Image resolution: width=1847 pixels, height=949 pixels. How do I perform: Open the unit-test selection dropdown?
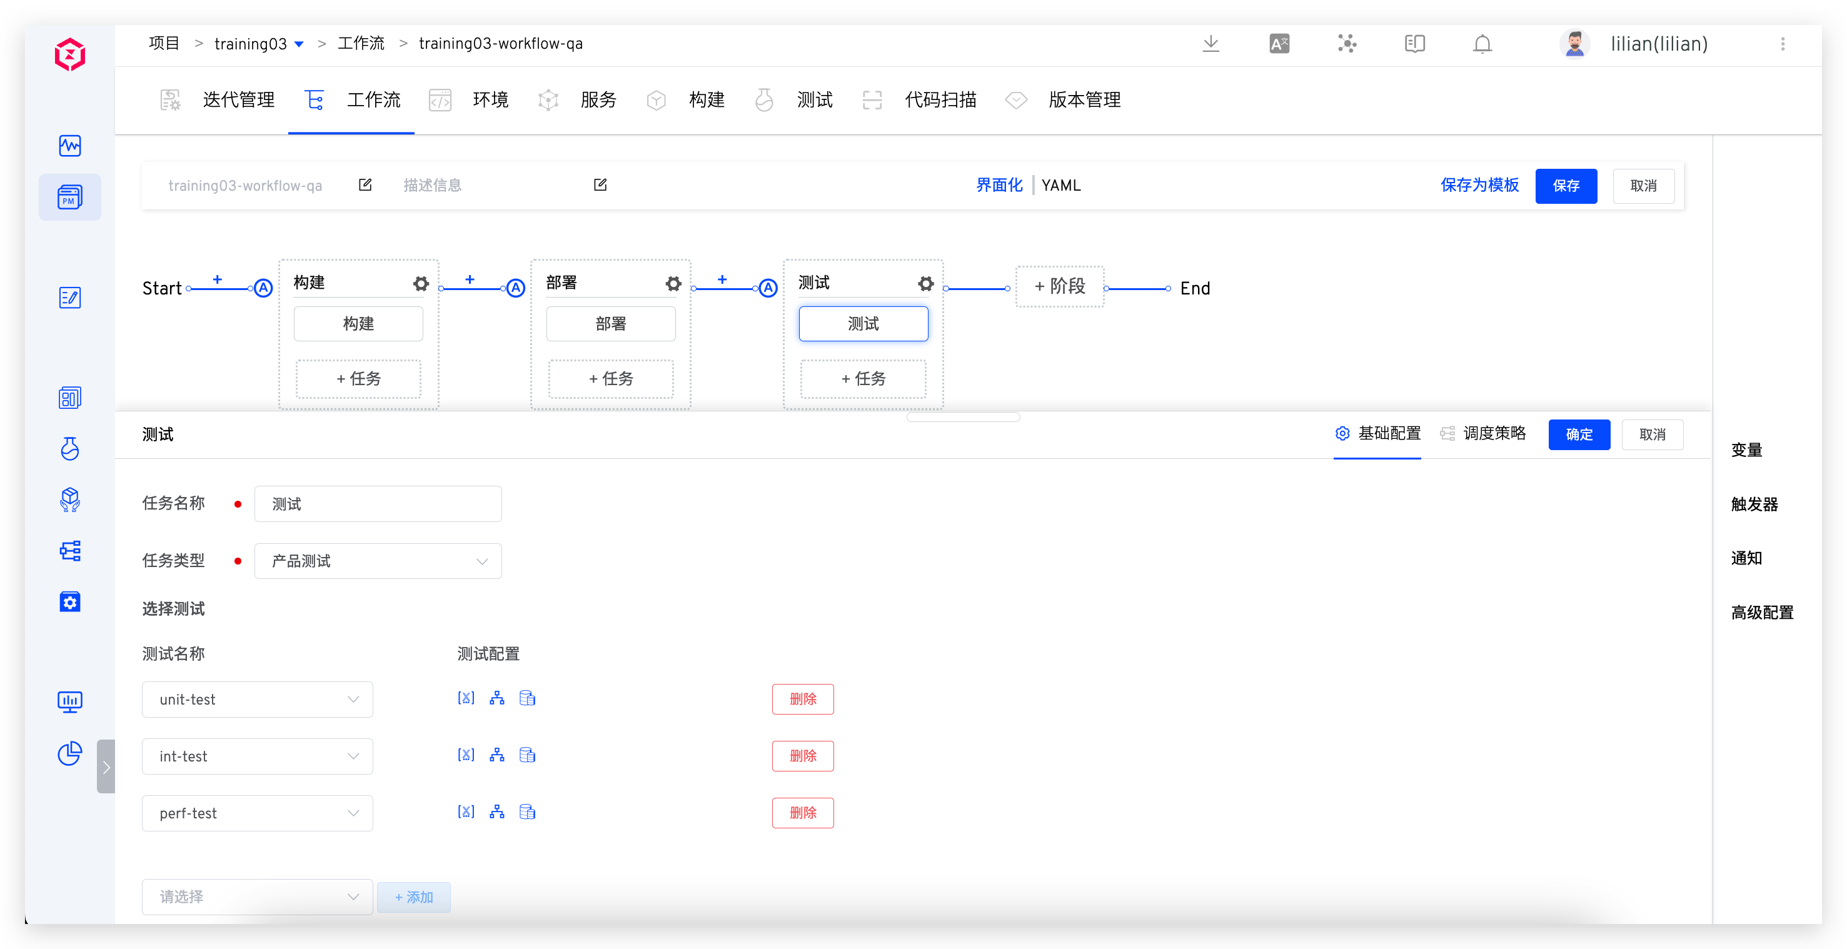(x=258, y=700)
